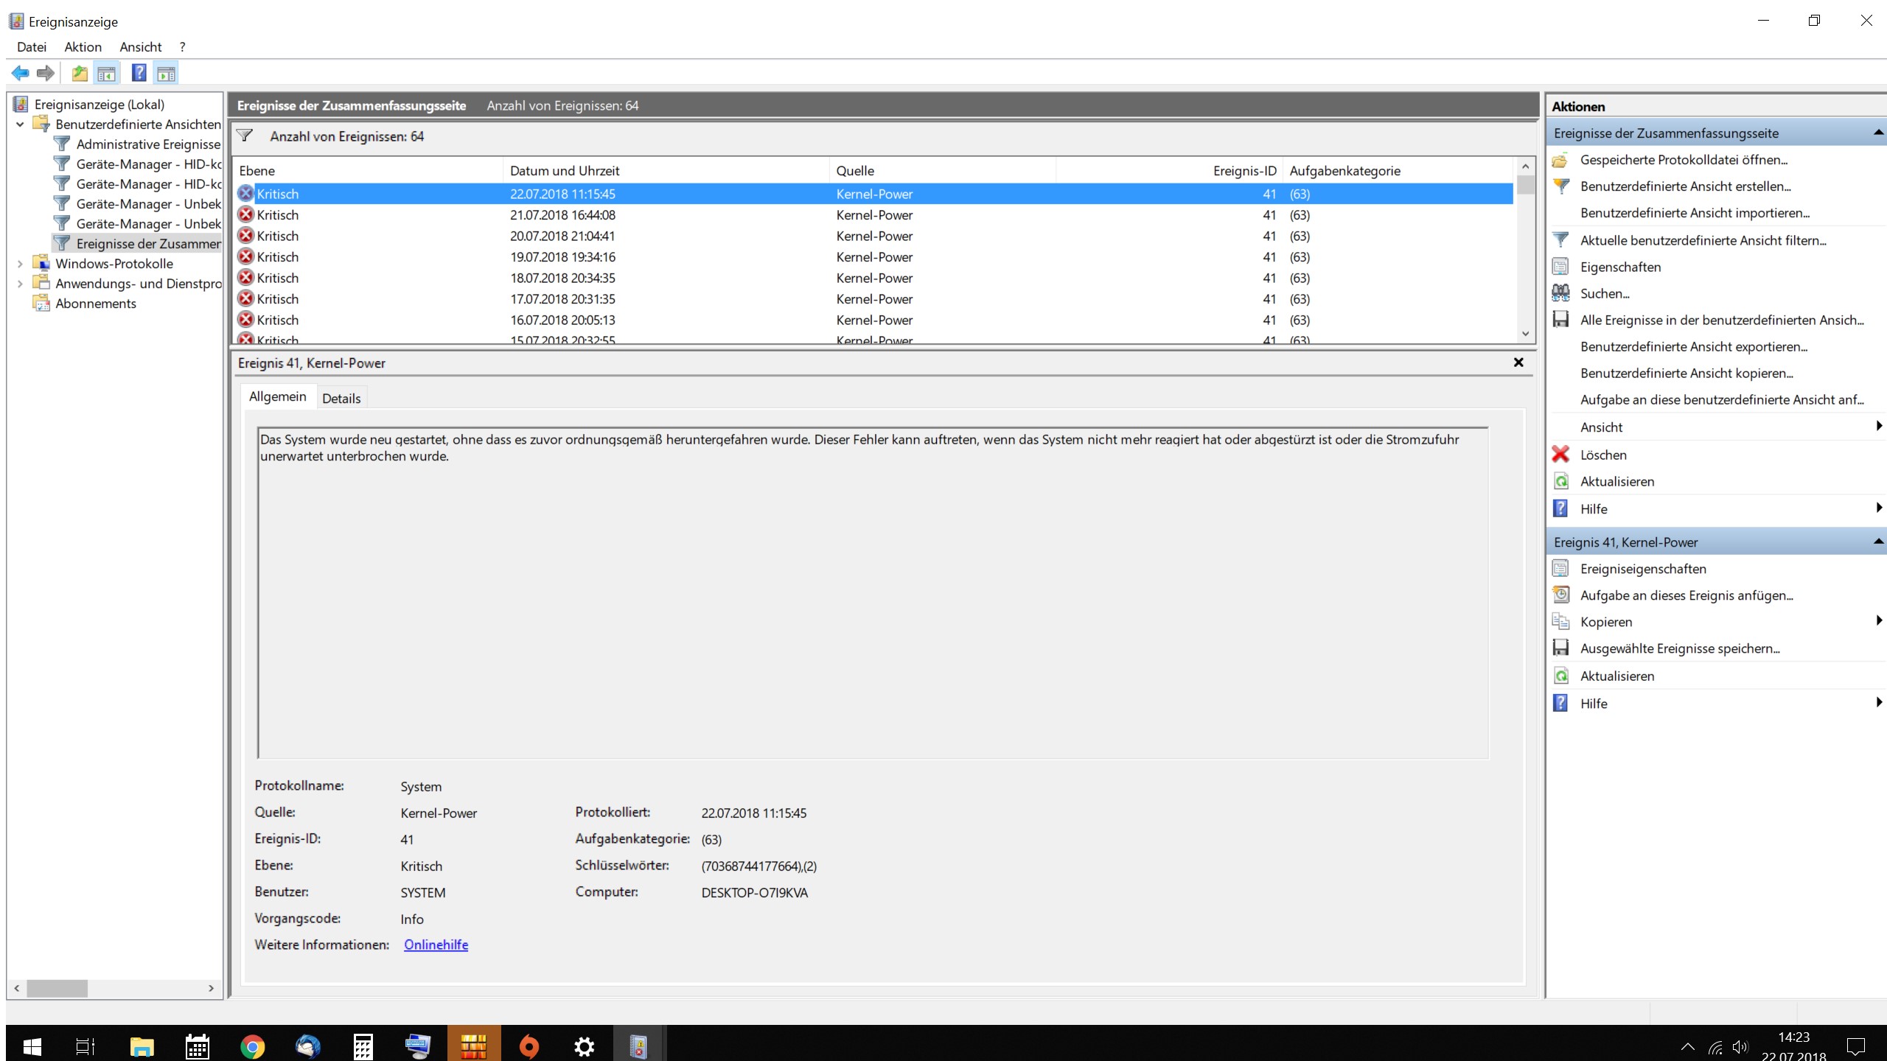Open the Onlinehilfe link
The image size is (1887, 1061).
[436, 945]
